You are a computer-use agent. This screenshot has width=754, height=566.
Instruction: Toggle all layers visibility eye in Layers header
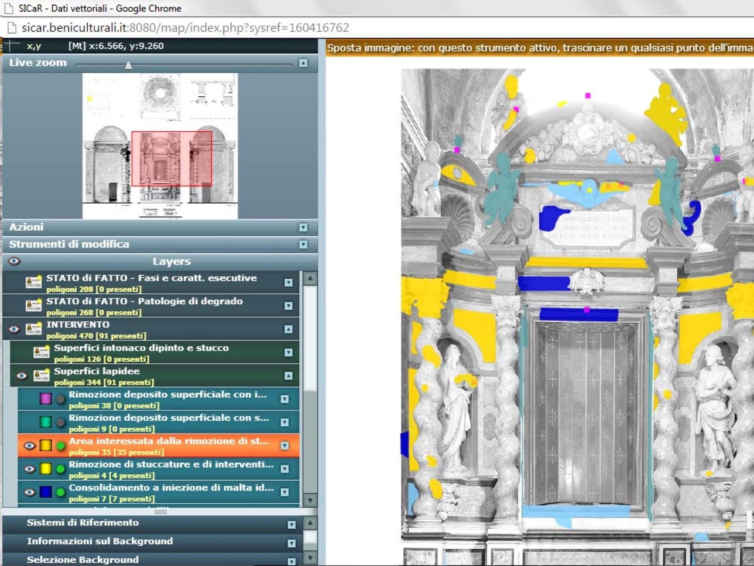(14, 261)
